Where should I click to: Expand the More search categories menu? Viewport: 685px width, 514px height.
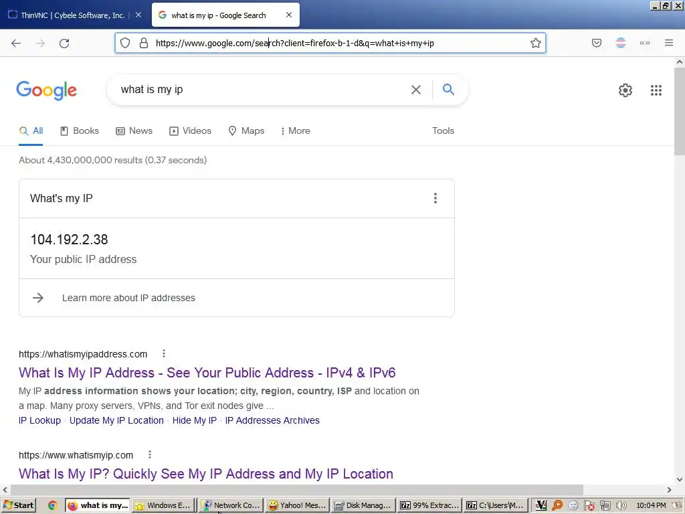(x=295, y=131)
